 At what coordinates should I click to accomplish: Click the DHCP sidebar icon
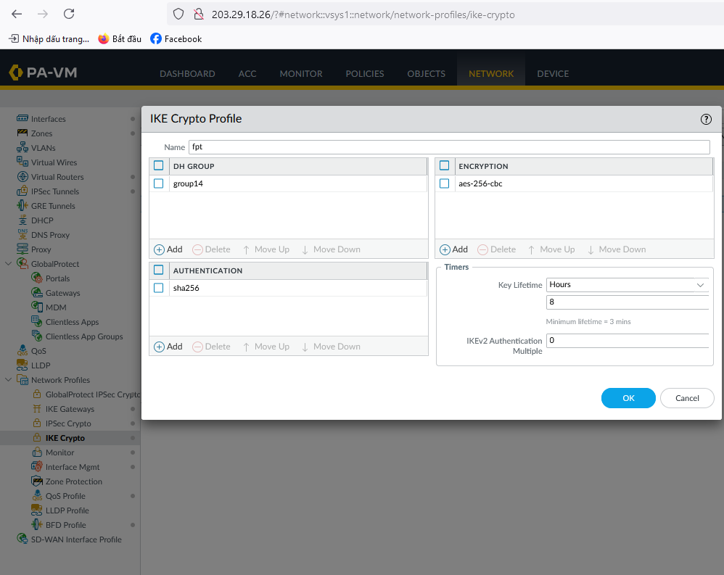[x=22, y=220]
